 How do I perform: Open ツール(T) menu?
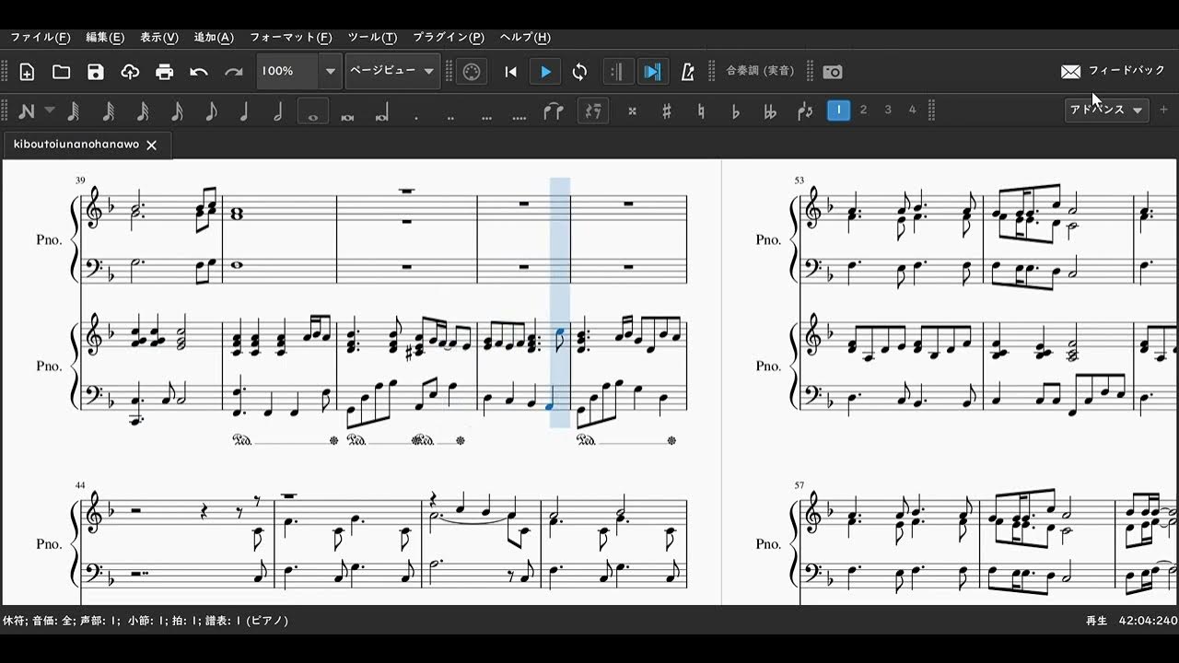(x=372, y=38)
